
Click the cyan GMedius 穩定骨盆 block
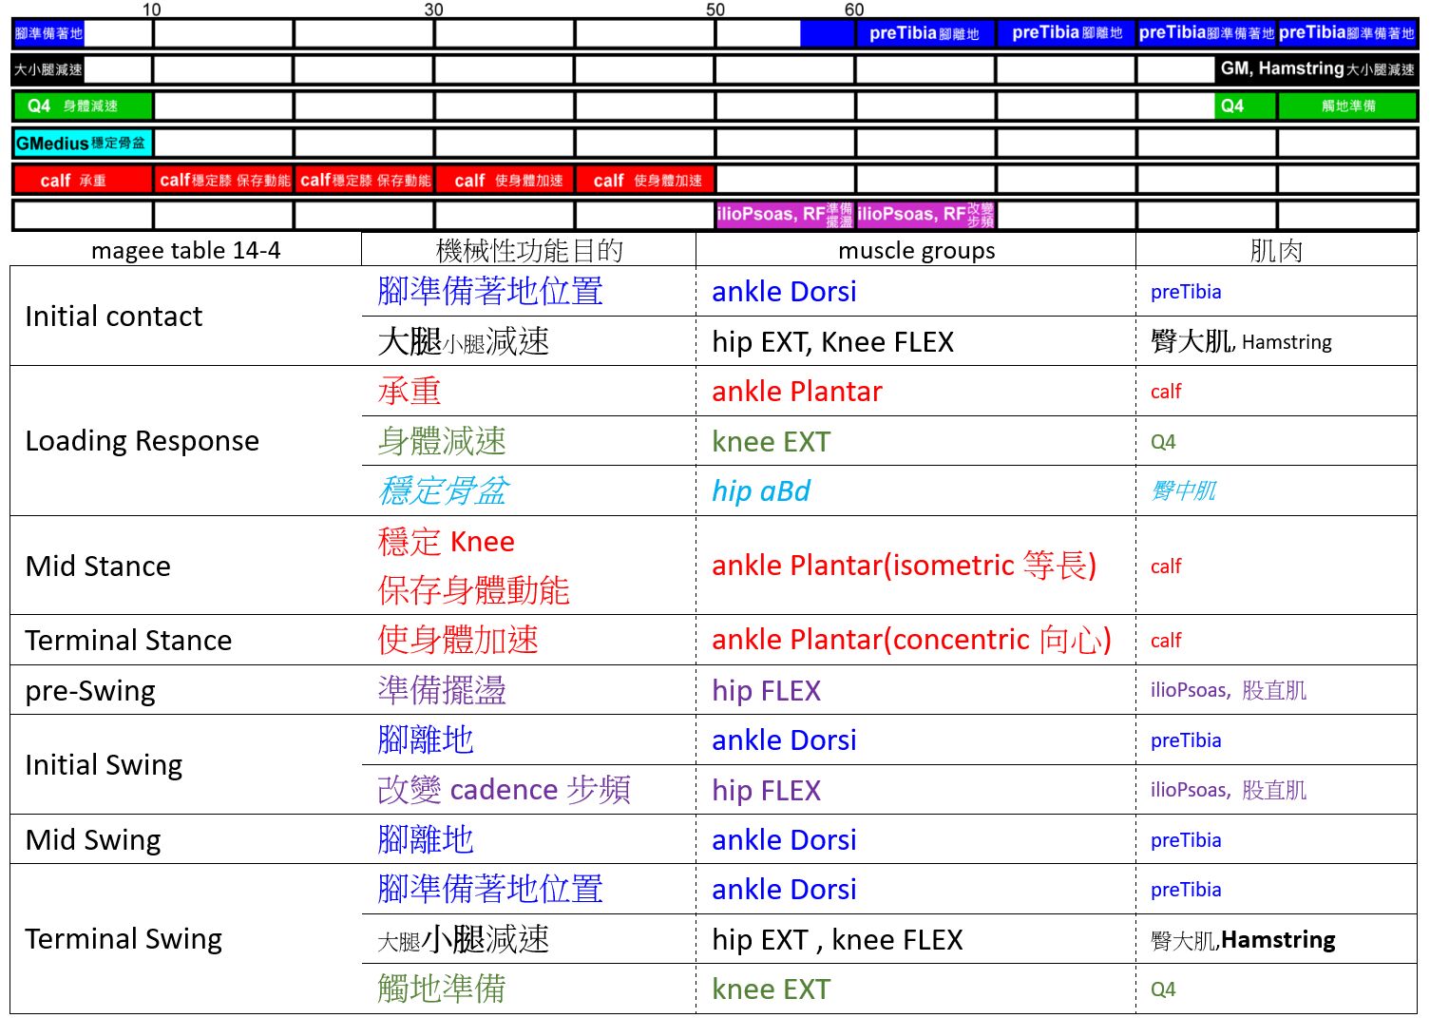[x=82, y=144]
